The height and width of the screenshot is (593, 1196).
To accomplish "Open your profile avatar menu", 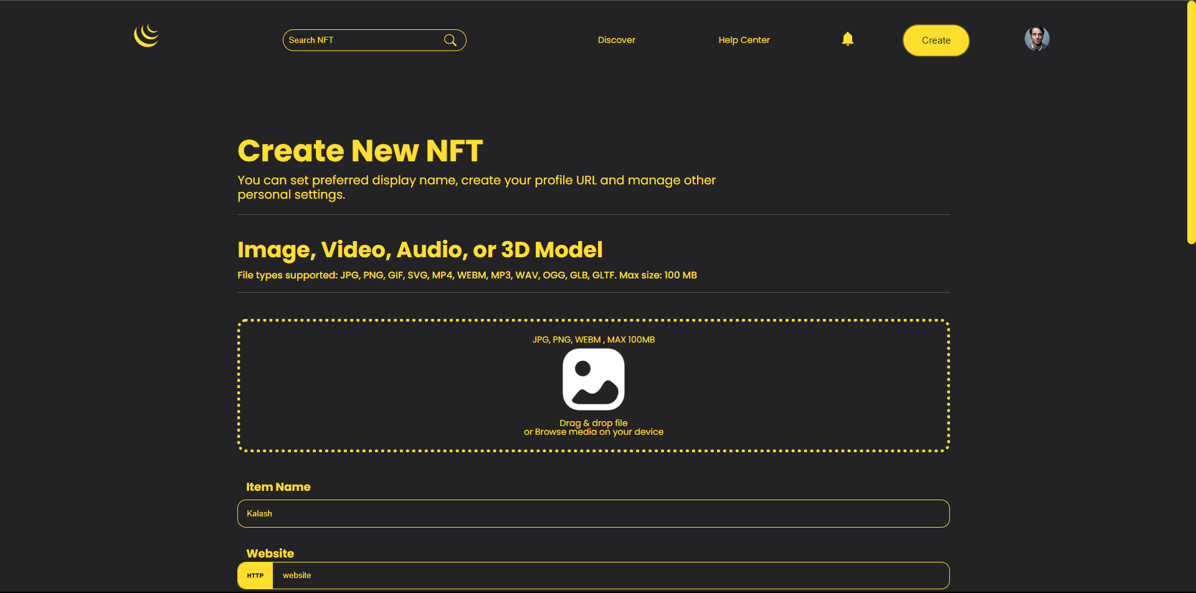I will click(x=1036, y=39).
